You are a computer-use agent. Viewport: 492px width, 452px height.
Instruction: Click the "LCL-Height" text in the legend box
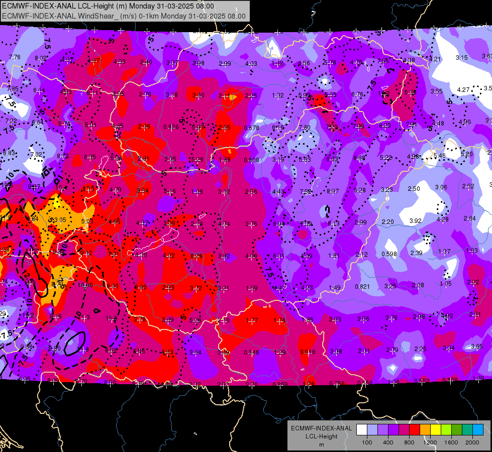pyautogui.click(x=322, y=436)
